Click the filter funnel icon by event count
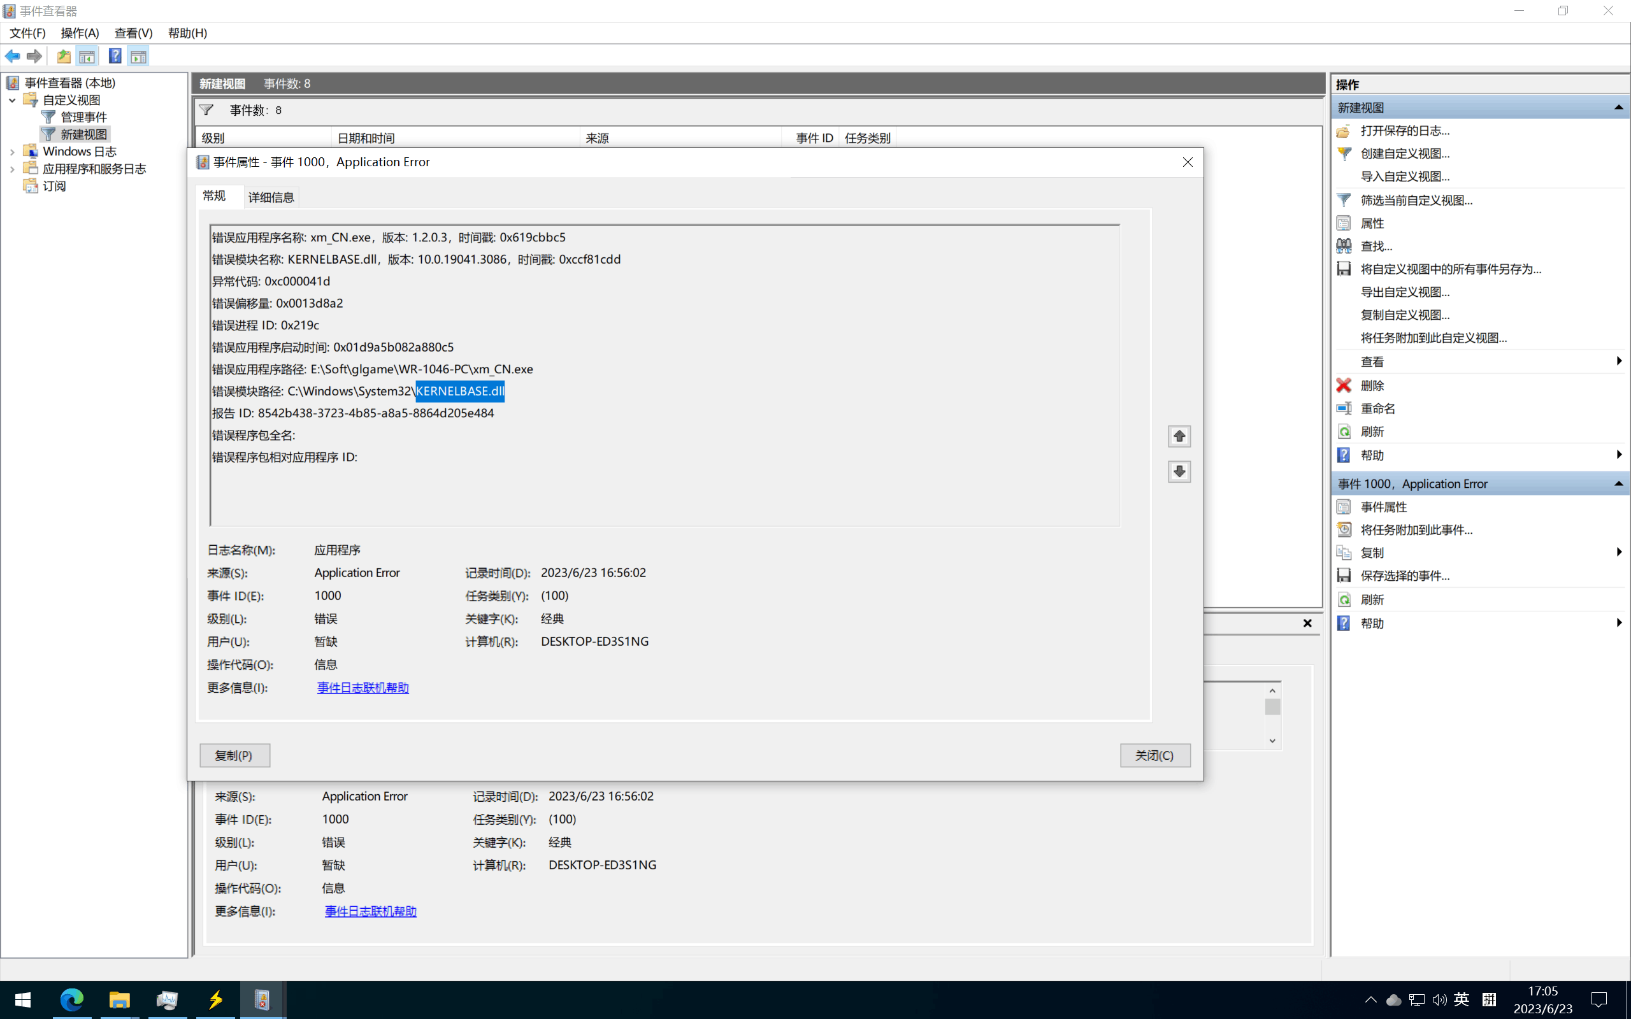 tap(206, 110)
